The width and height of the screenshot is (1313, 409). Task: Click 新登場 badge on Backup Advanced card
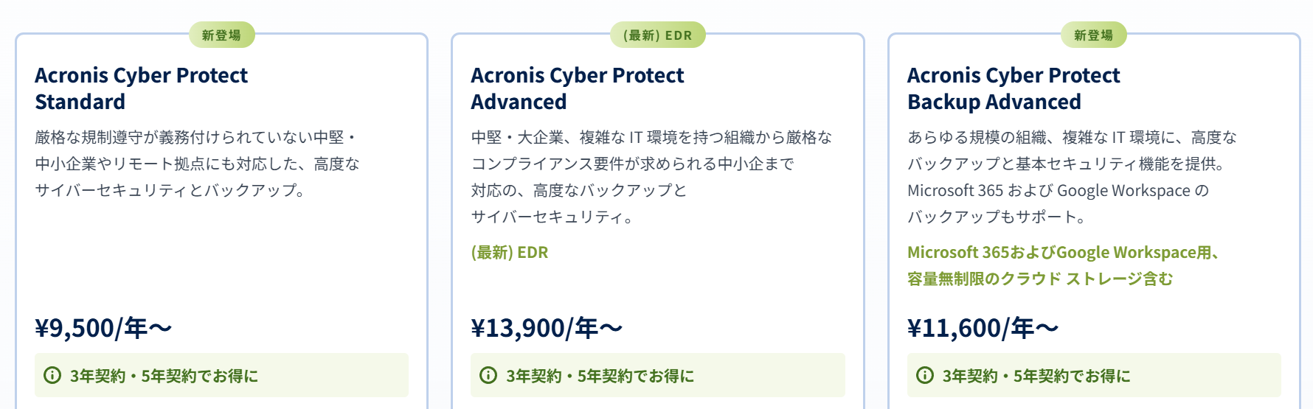tap(1093, 35)
